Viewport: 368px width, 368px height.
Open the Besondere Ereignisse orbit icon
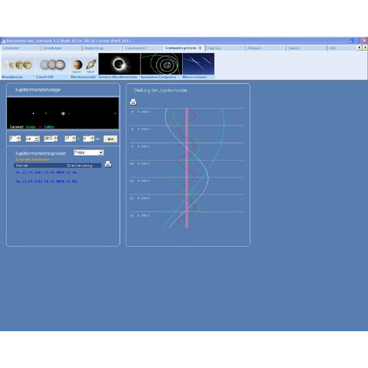click(161, 64)
